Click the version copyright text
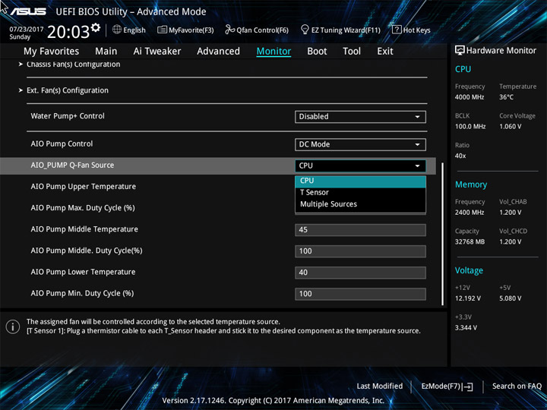547x410 pixels. (273, 401)
